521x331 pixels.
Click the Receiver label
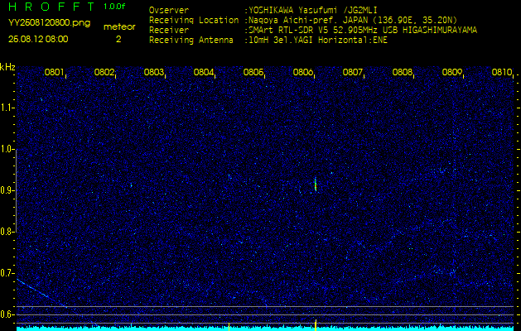[169, 31]
